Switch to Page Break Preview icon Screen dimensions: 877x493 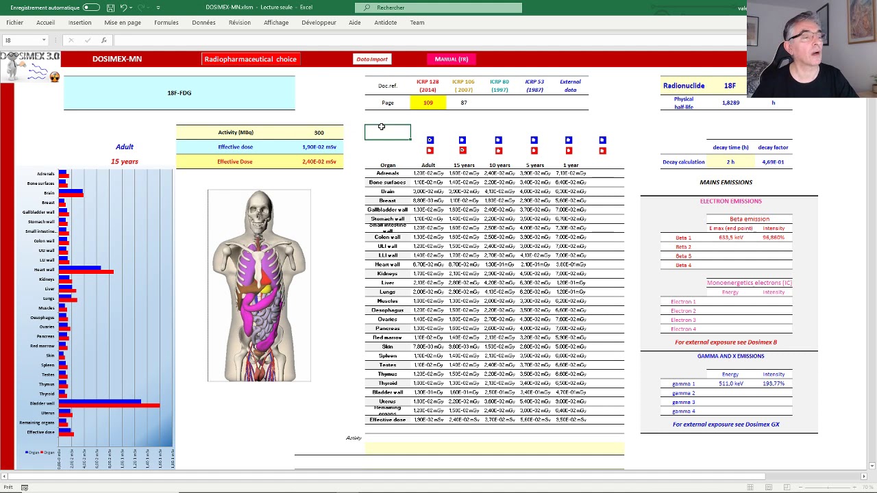click(787, 488)
